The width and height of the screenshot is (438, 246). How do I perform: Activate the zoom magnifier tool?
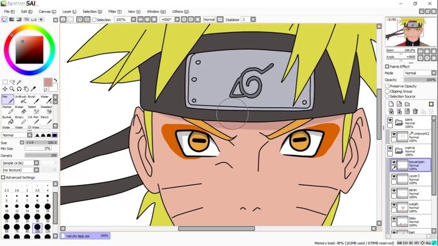12,89
